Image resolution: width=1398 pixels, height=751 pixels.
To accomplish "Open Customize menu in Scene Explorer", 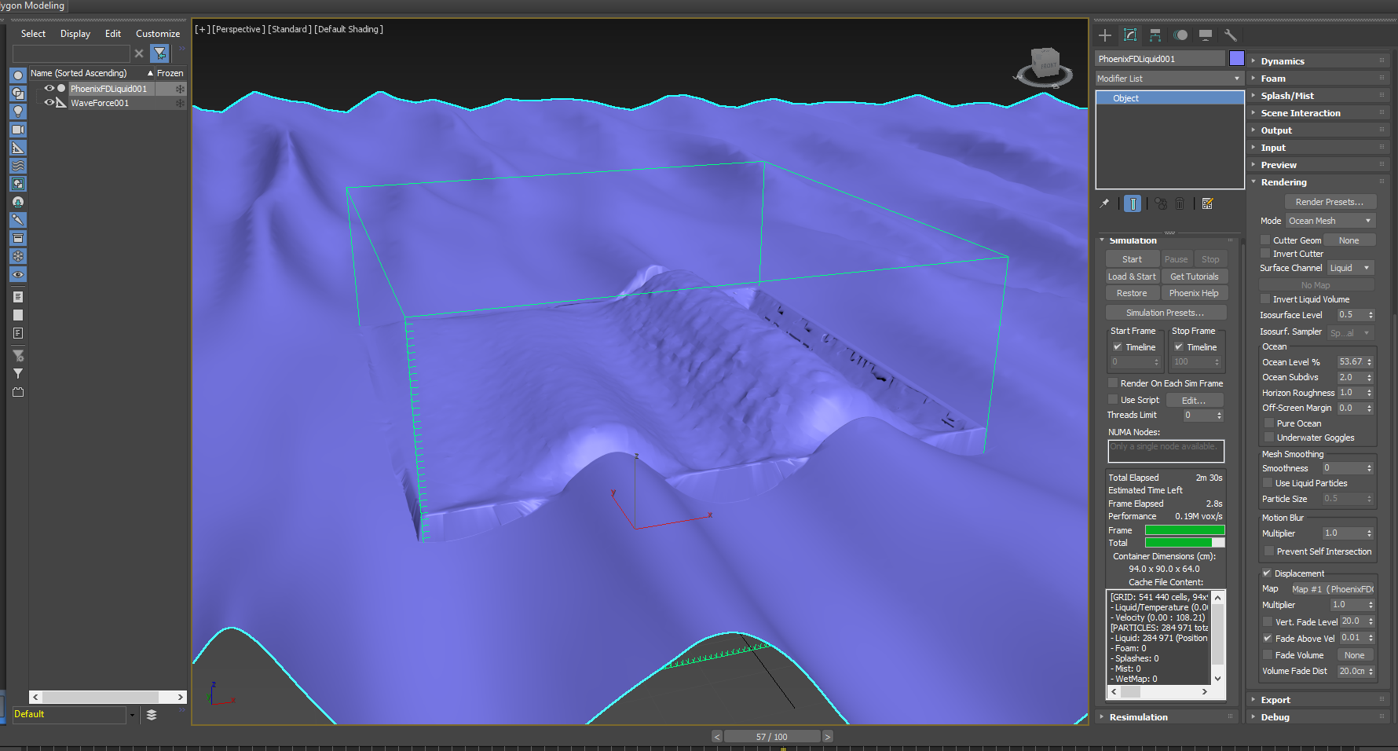I will [x=158, y=34].
